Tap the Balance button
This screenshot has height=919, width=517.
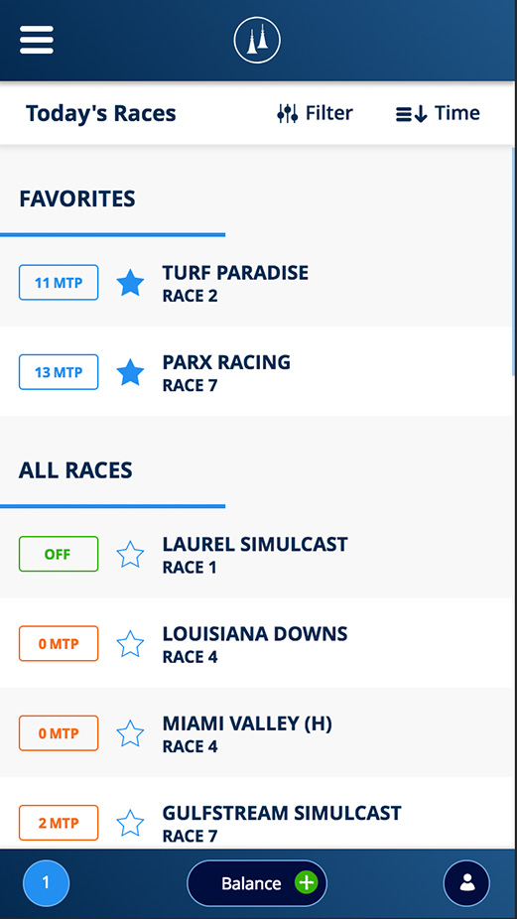(257, 882)
